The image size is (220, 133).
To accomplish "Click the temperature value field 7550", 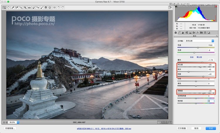I will point(211,45).
